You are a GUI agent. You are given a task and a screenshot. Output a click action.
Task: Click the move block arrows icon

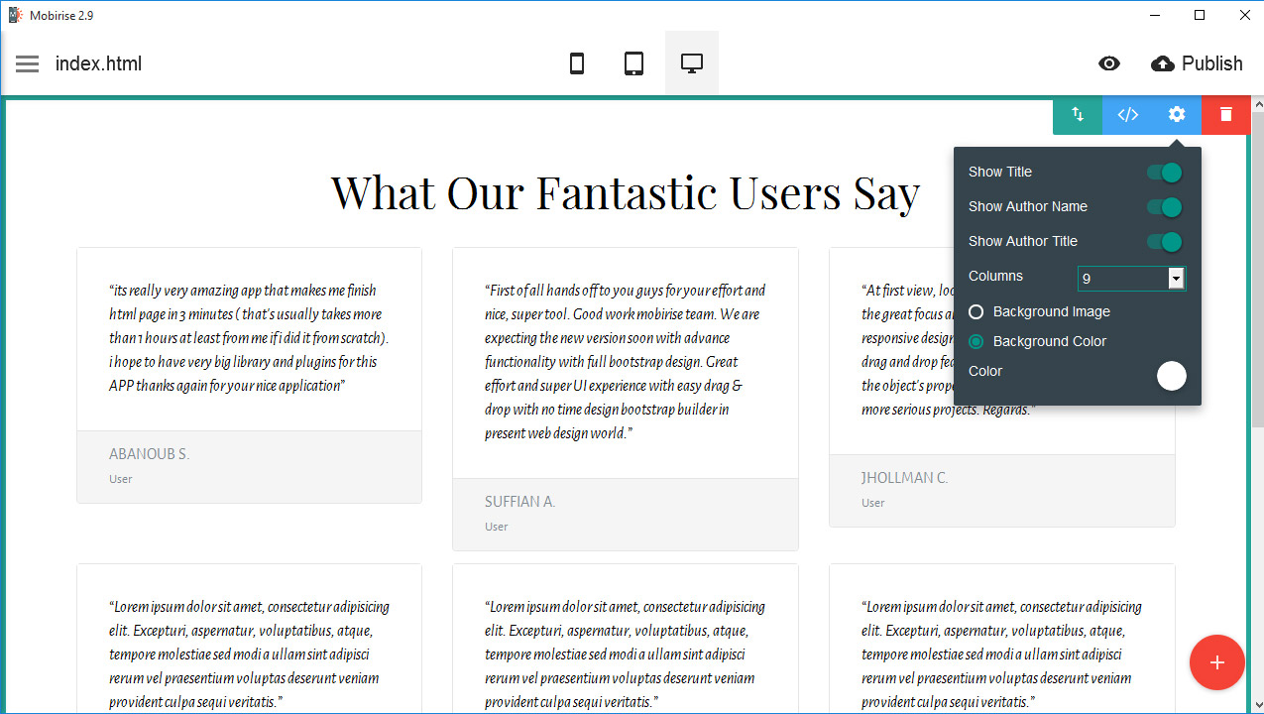(x=1078, y=114)
